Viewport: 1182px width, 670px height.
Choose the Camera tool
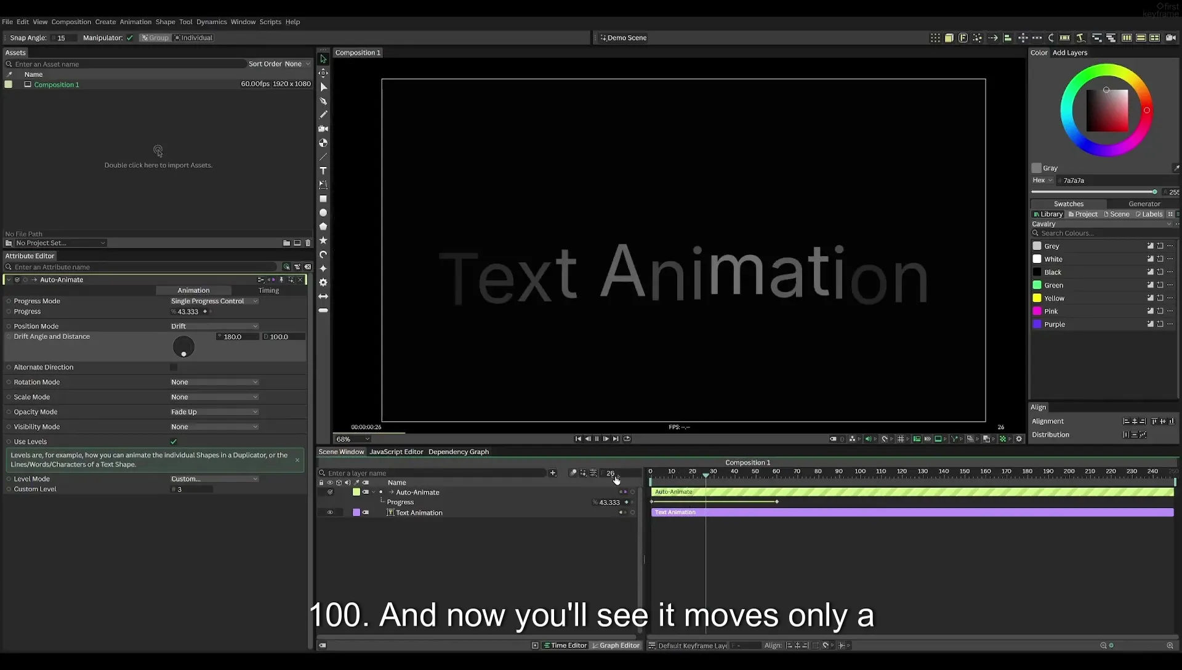[323, 129]
